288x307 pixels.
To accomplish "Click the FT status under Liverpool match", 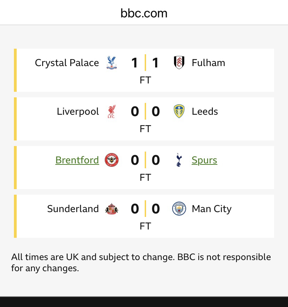I will tap(145, 129).
